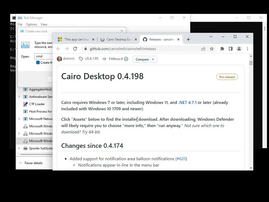269x202 pixels.
Task: Click the page scrollbar down arrow
Action: coord(251,168)
